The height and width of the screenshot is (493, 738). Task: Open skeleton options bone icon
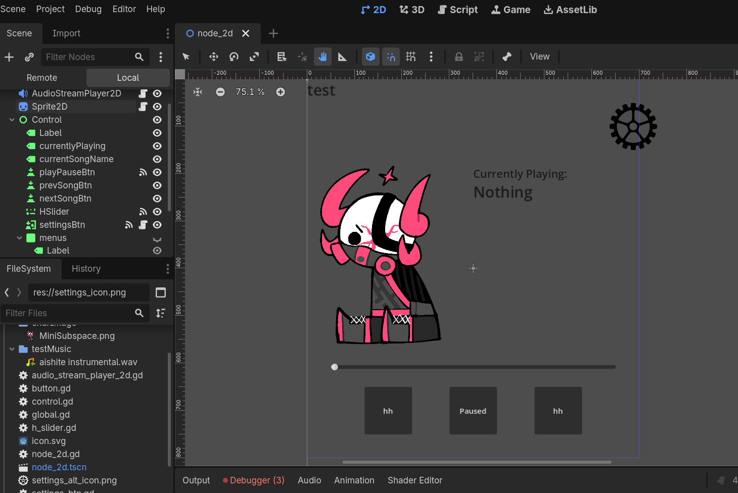[x=507, y=57]
